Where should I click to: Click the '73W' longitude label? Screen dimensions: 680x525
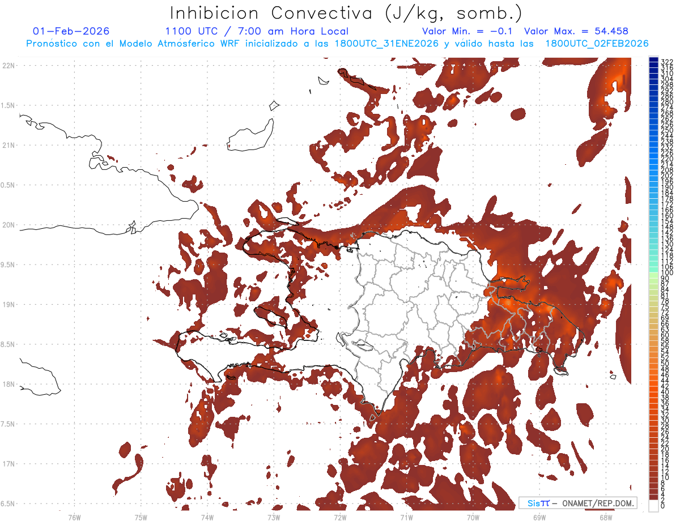pyautogui.click(x=274, y=517)
